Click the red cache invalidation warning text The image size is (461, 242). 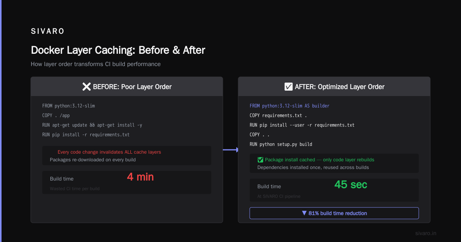(109, 152)
